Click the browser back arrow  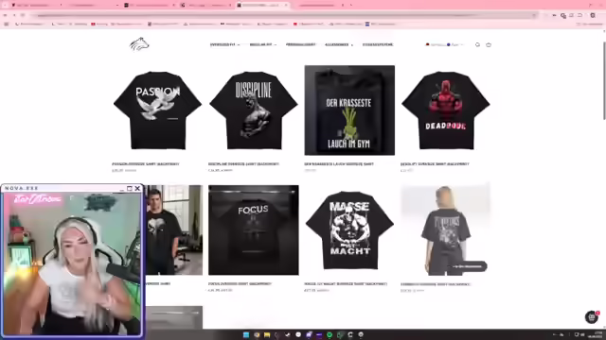point(6,15)
